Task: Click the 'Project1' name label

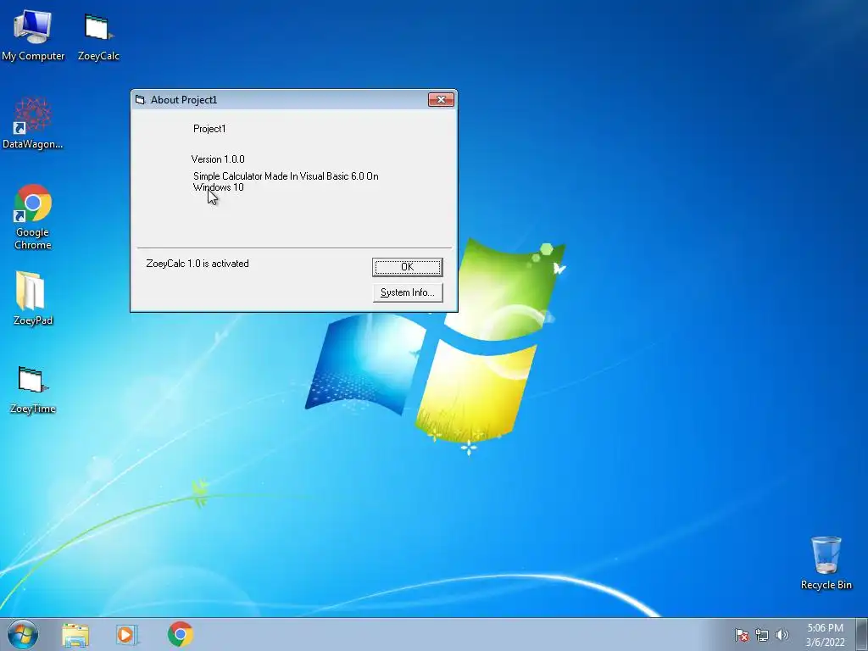Action: tap(209, 129)
